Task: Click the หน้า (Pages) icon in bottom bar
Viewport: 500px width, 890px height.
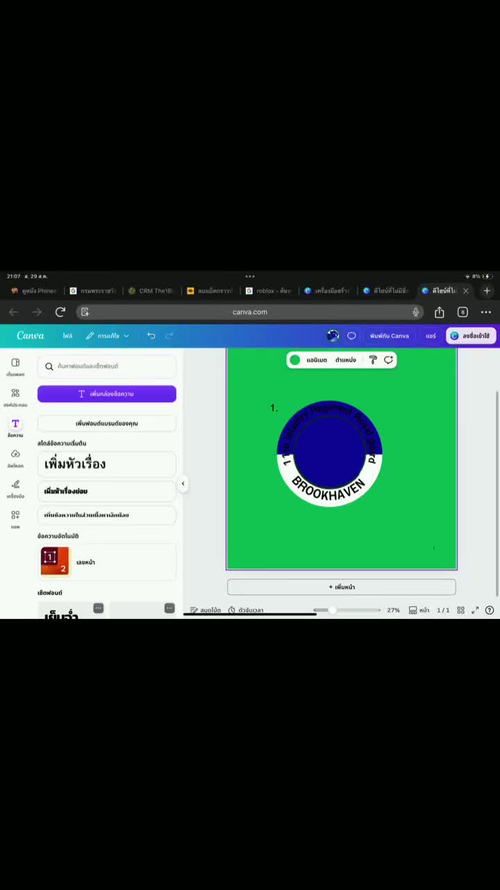Action: pos(419,610)
